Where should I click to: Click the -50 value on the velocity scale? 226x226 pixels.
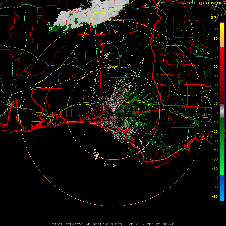point(215,159)
